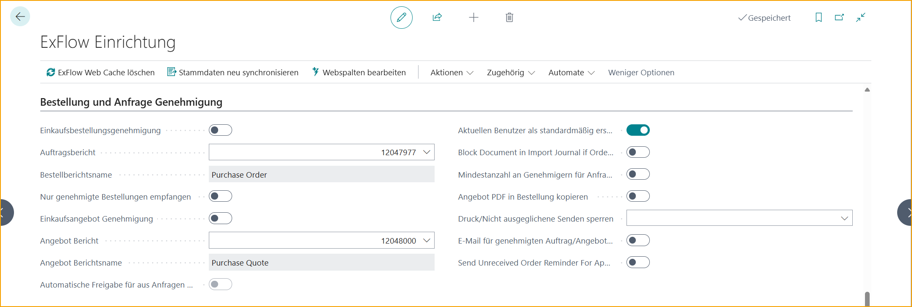Toggle Angebot PDF in Bestellung kopieren
Screen dimensions: 912x307
click(638, 196)
